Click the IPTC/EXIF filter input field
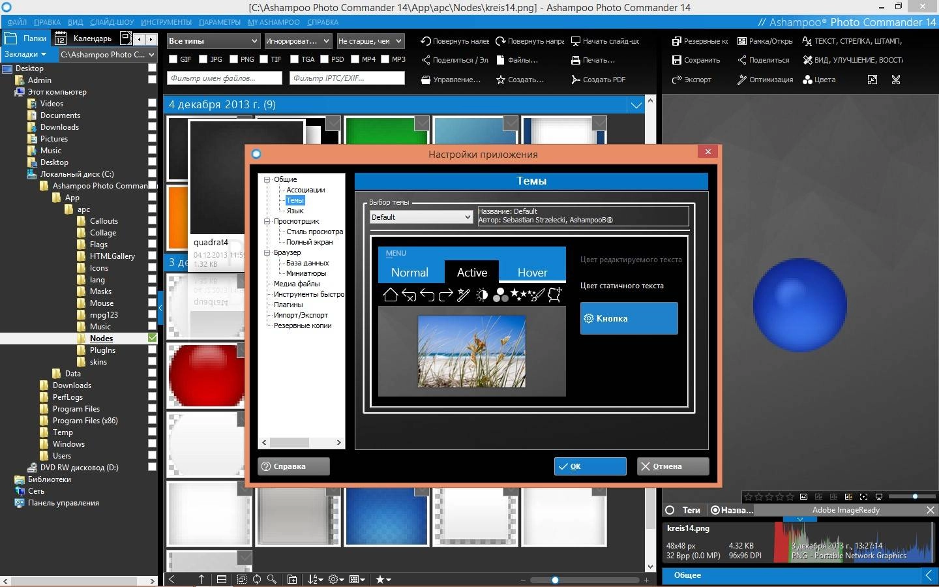Image resolution: width=939 pixels, height=587 pixels. 348,78
